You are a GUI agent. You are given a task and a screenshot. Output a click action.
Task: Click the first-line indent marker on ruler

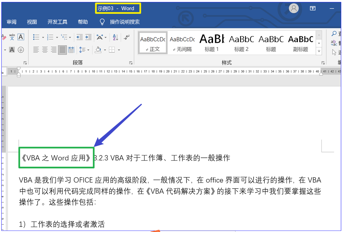pyautogui.click(x=19, y=69)
